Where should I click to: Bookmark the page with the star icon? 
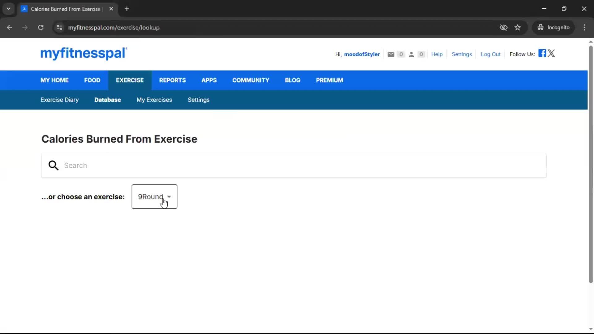[x=518, y=27]
